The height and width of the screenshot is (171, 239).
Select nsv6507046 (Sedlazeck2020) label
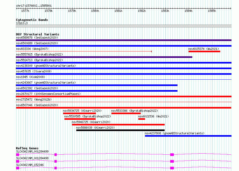pyautogui.click(x=37, y=105)
